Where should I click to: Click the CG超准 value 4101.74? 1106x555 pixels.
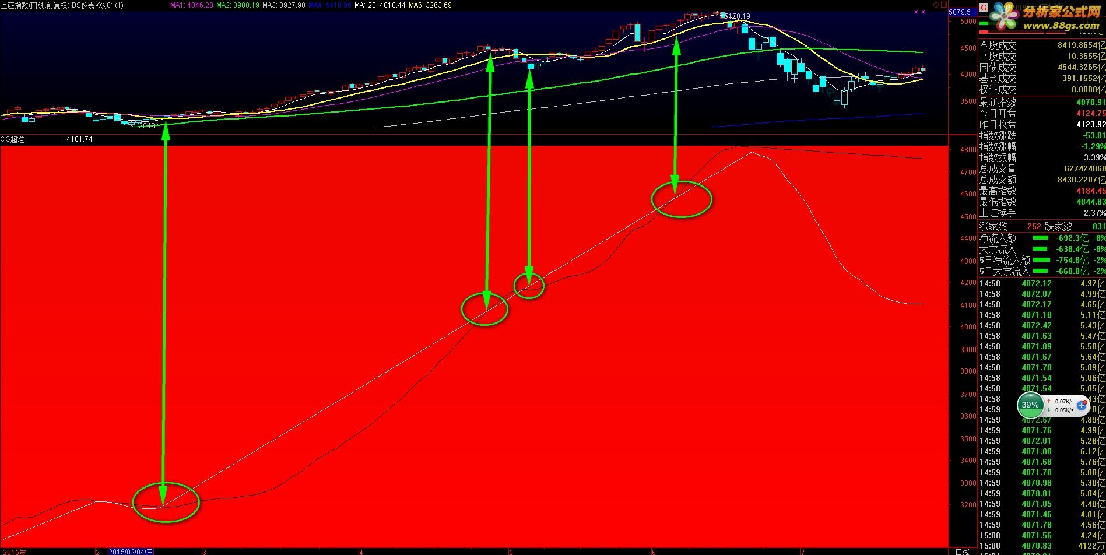tap(78, 139)
